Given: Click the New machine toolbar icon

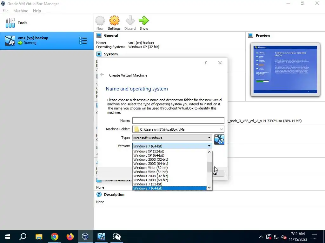Looking at the screenshot, I should click(100, 21).
